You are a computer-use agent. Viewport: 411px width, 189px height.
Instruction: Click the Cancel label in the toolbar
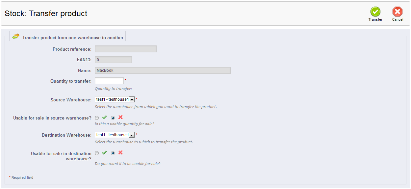(x=398, y=19)
